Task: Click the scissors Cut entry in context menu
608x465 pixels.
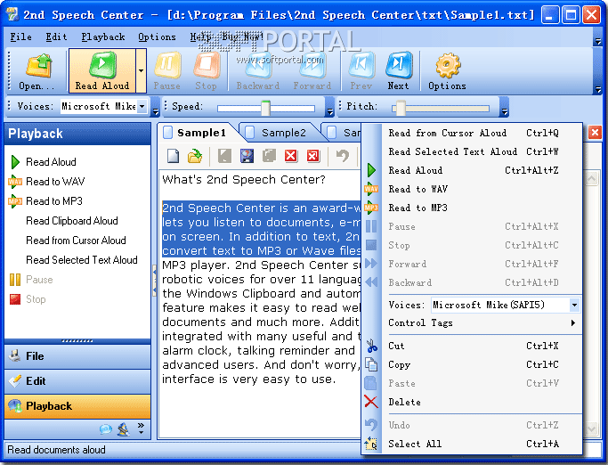Action: point(472,346)
